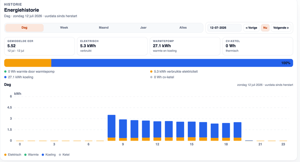The width and height of the screenshot is (300, 162).
Task: Jump to today with Nu button
Action: click(265, 28)
